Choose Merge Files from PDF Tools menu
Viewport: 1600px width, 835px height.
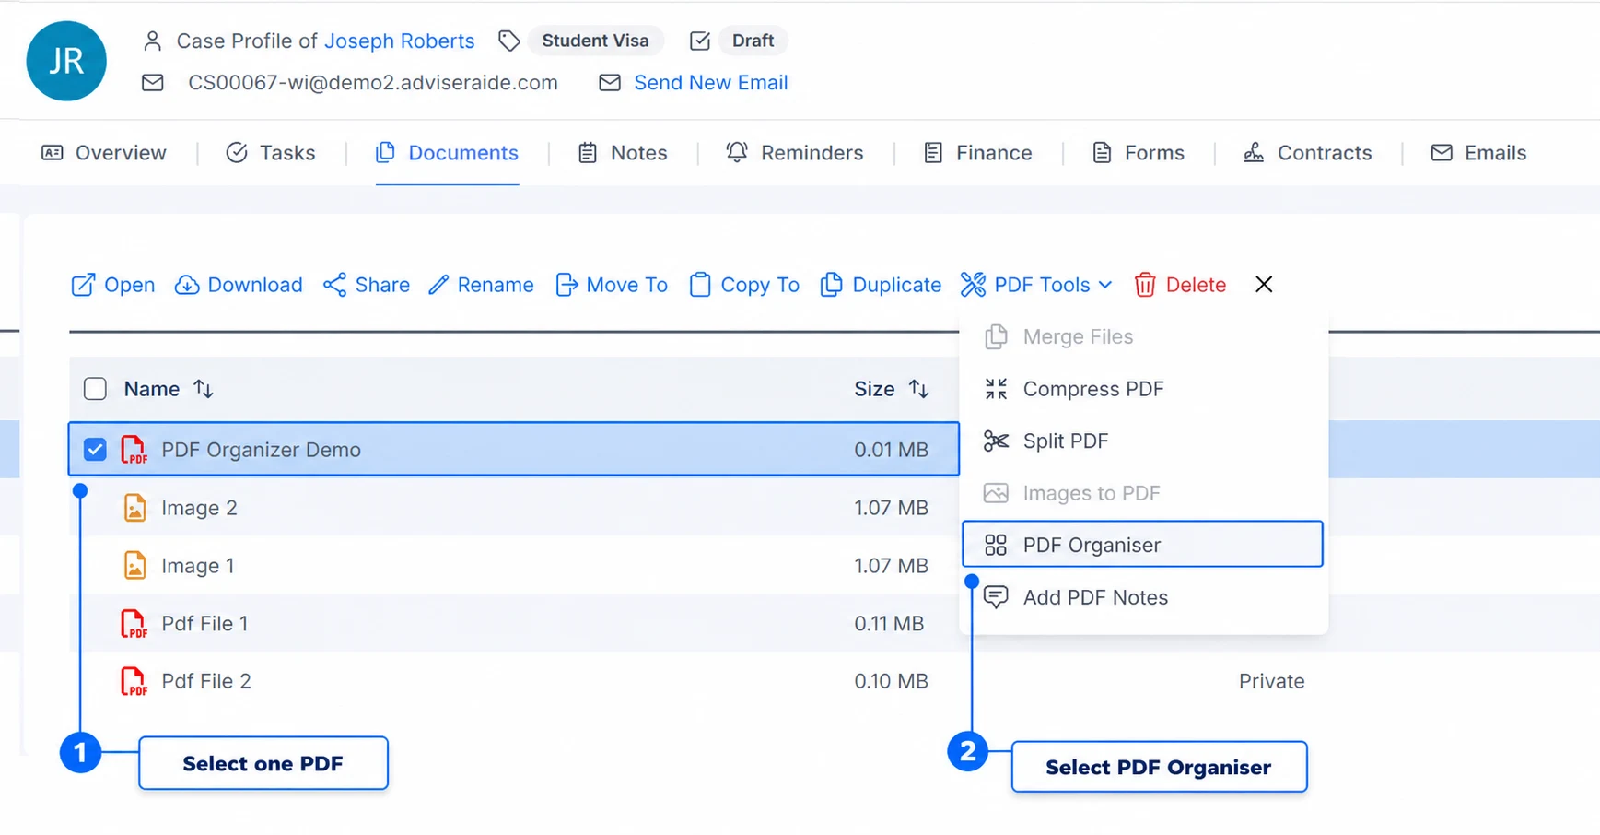coord(1143,337)
